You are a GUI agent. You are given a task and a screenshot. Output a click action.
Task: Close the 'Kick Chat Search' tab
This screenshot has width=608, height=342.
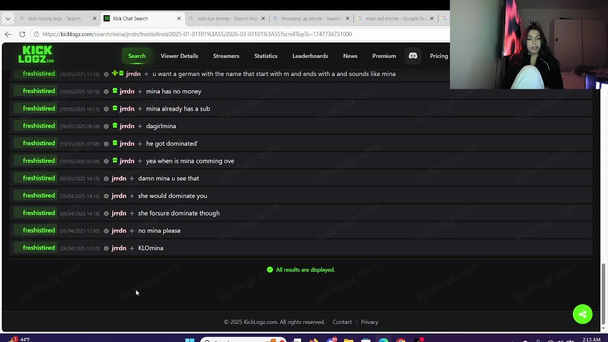click(179, 19)
